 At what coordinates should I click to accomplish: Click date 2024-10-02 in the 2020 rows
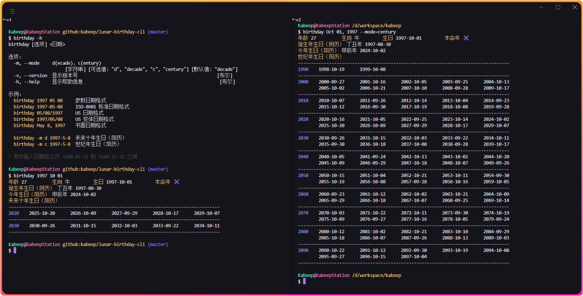pyautogui.click(x=496, y=120)
